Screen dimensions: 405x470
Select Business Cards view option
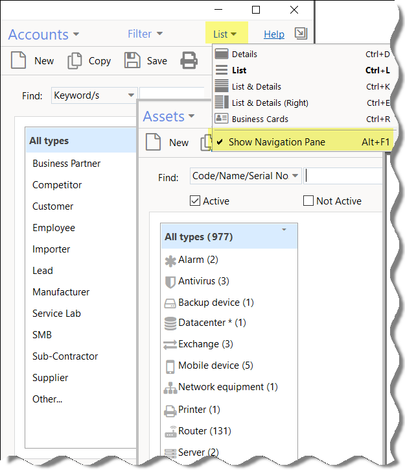click(x=260, y=119)
